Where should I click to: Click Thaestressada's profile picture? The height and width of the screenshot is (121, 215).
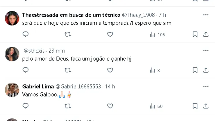click(x=12, y=18)
